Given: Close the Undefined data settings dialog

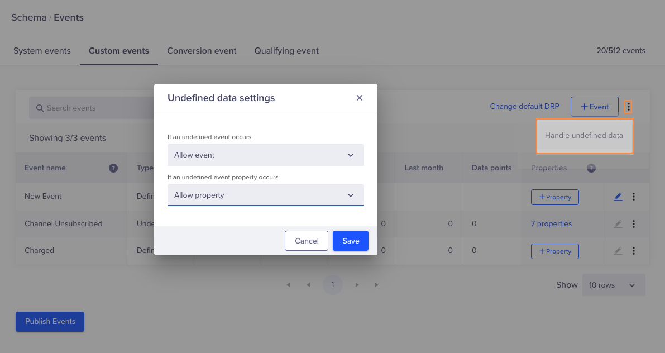Looking at the screenshot, I should pos(360,98).
